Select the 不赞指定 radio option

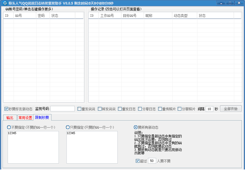(9, 127)
